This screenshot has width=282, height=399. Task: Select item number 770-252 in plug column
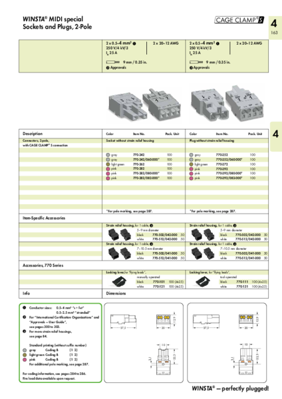click(x=222, y=155)
